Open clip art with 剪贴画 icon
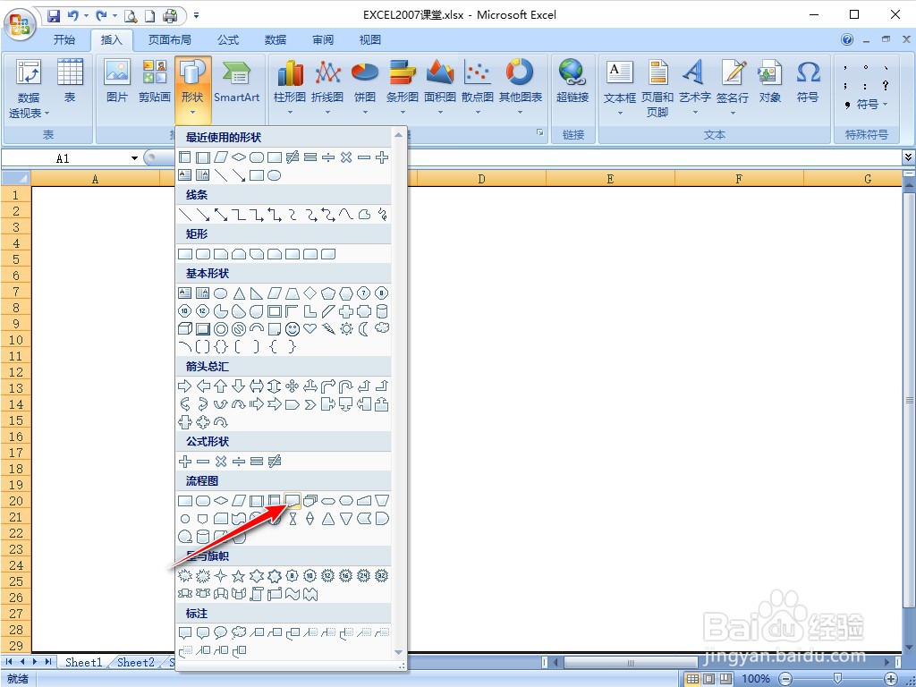 [x=154, y=81]
